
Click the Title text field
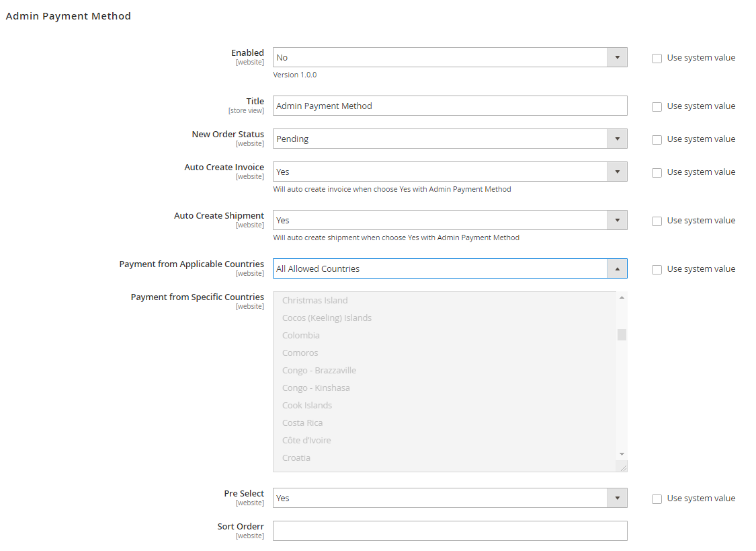(450, 106)
